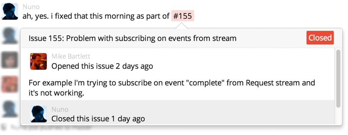348x135 pixels.
Task: Open the Nuno username above the chat message
Action: pyautogui.click(x=31, y=7)
